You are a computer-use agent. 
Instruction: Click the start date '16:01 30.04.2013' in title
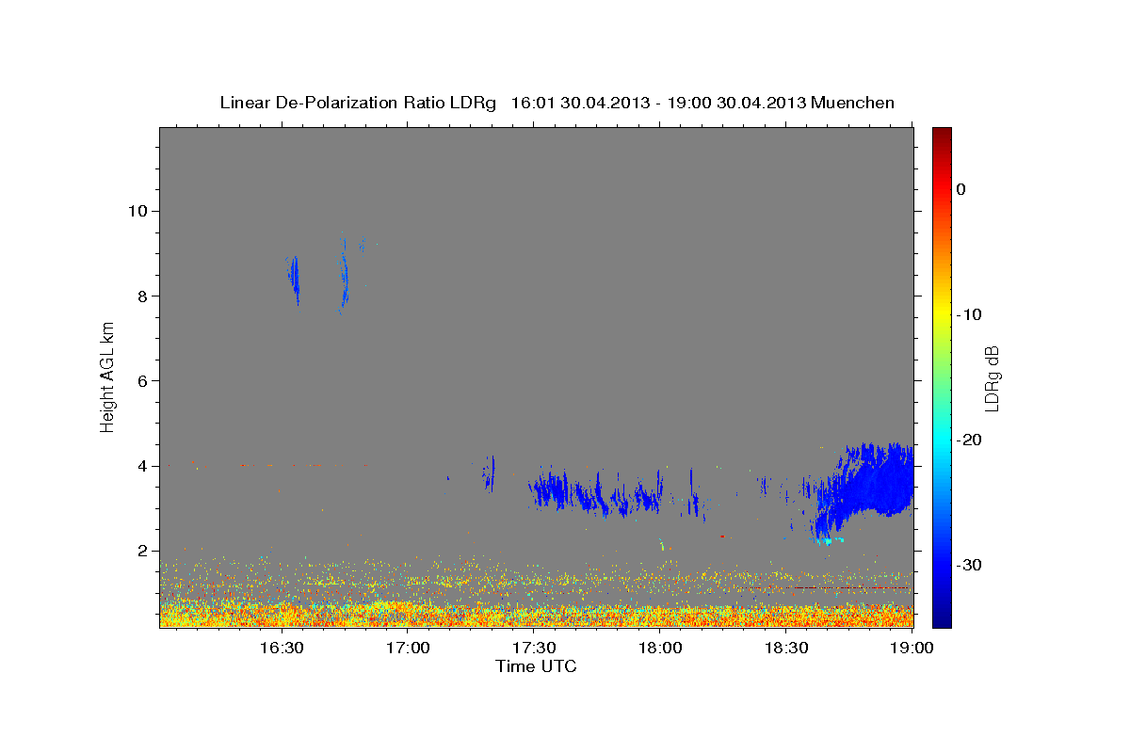click(580, 103)
